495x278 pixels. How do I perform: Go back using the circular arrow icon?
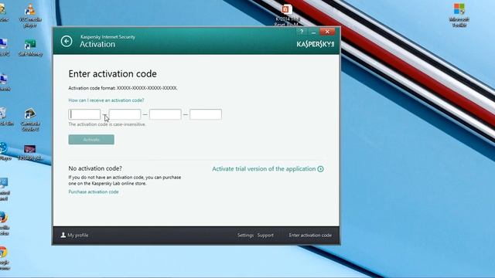(x=67, y=41)
